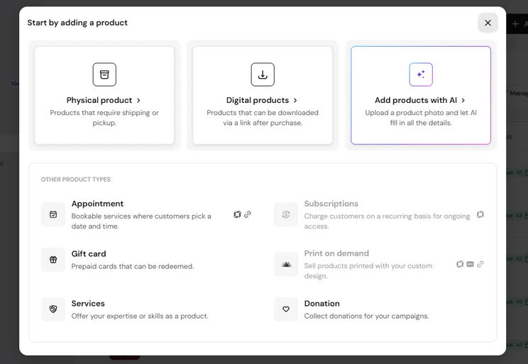Click the Donation heart icon
The image size is (528, 364).
286,309
